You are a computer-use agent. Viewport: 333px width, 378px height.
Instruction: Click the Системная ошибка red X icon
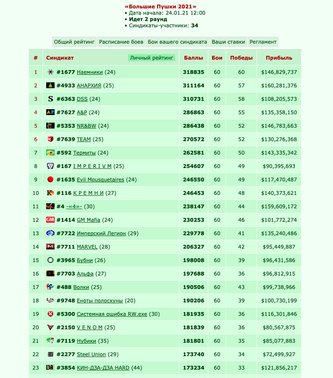tap(50, 314)
